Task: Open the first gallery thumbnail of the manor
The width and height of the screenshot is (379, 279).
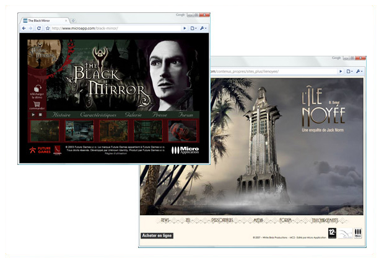Action: (x=45, y=131)
